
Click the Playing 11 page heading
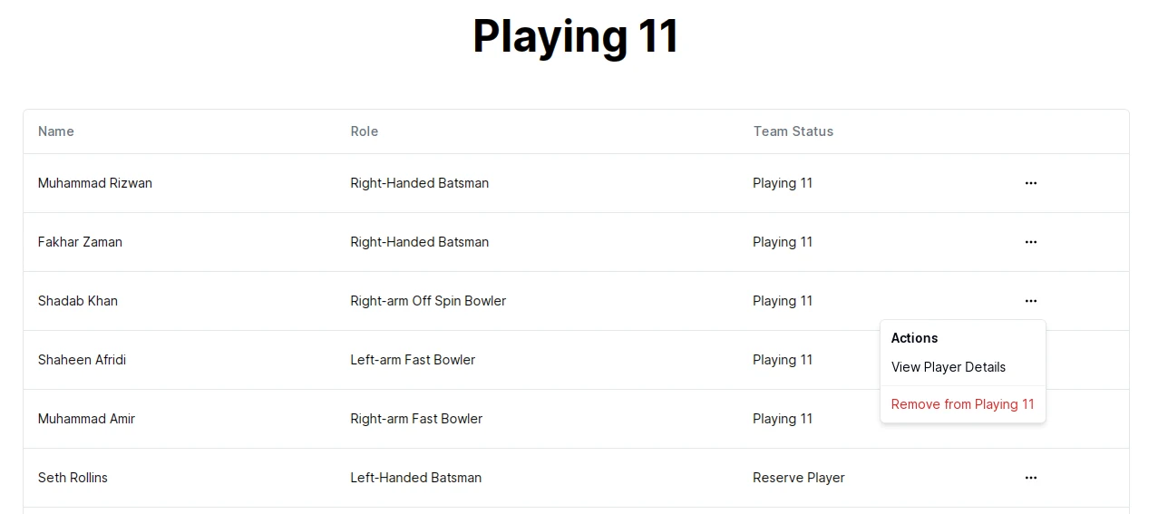pyautogui.click(x=576, y=37)
